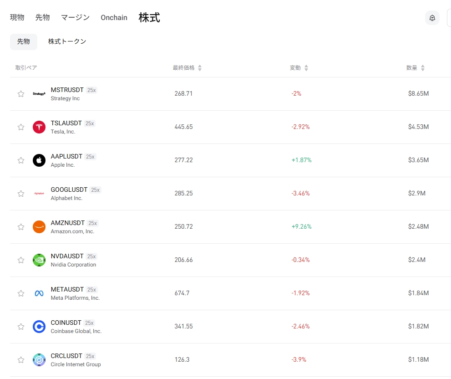Open the notification bell icon
Image resolution: width=451 pixels, height=379 pixels.
point(432,18)
